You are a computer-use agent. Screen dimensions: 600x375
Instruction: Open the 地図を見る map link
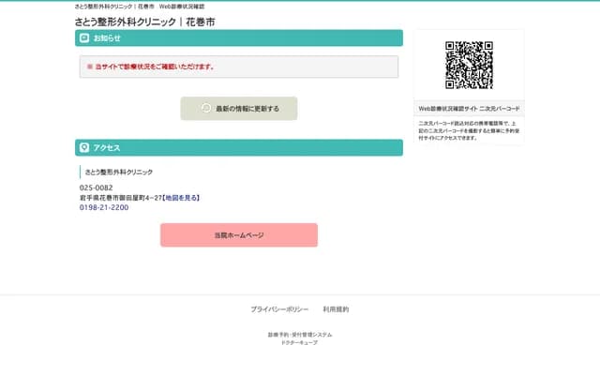point(181,198)
